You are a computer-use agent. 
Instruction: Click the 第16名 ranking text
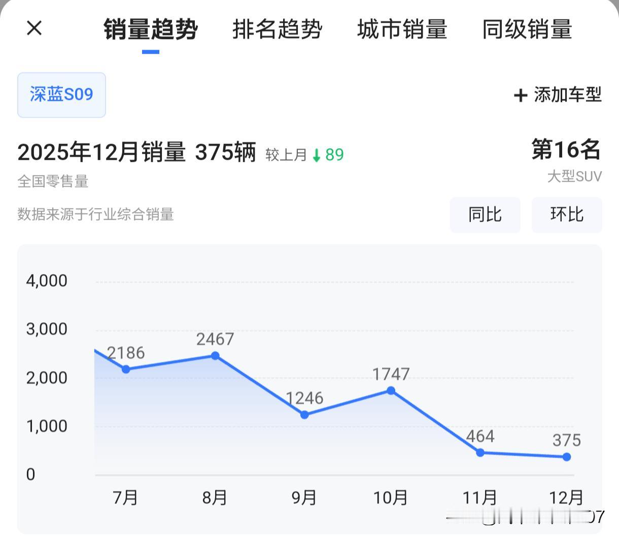[x=566, y=150]
